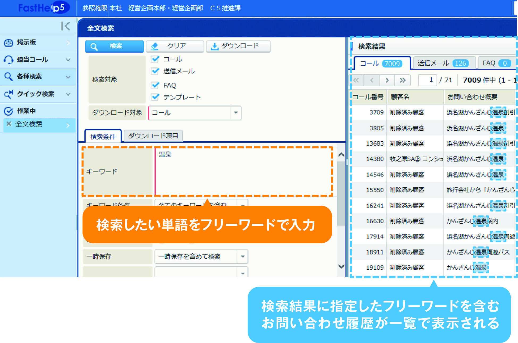Select クイック検索 in the sidebar
This screenshot has width=518, height=343.
pos(35,94)
